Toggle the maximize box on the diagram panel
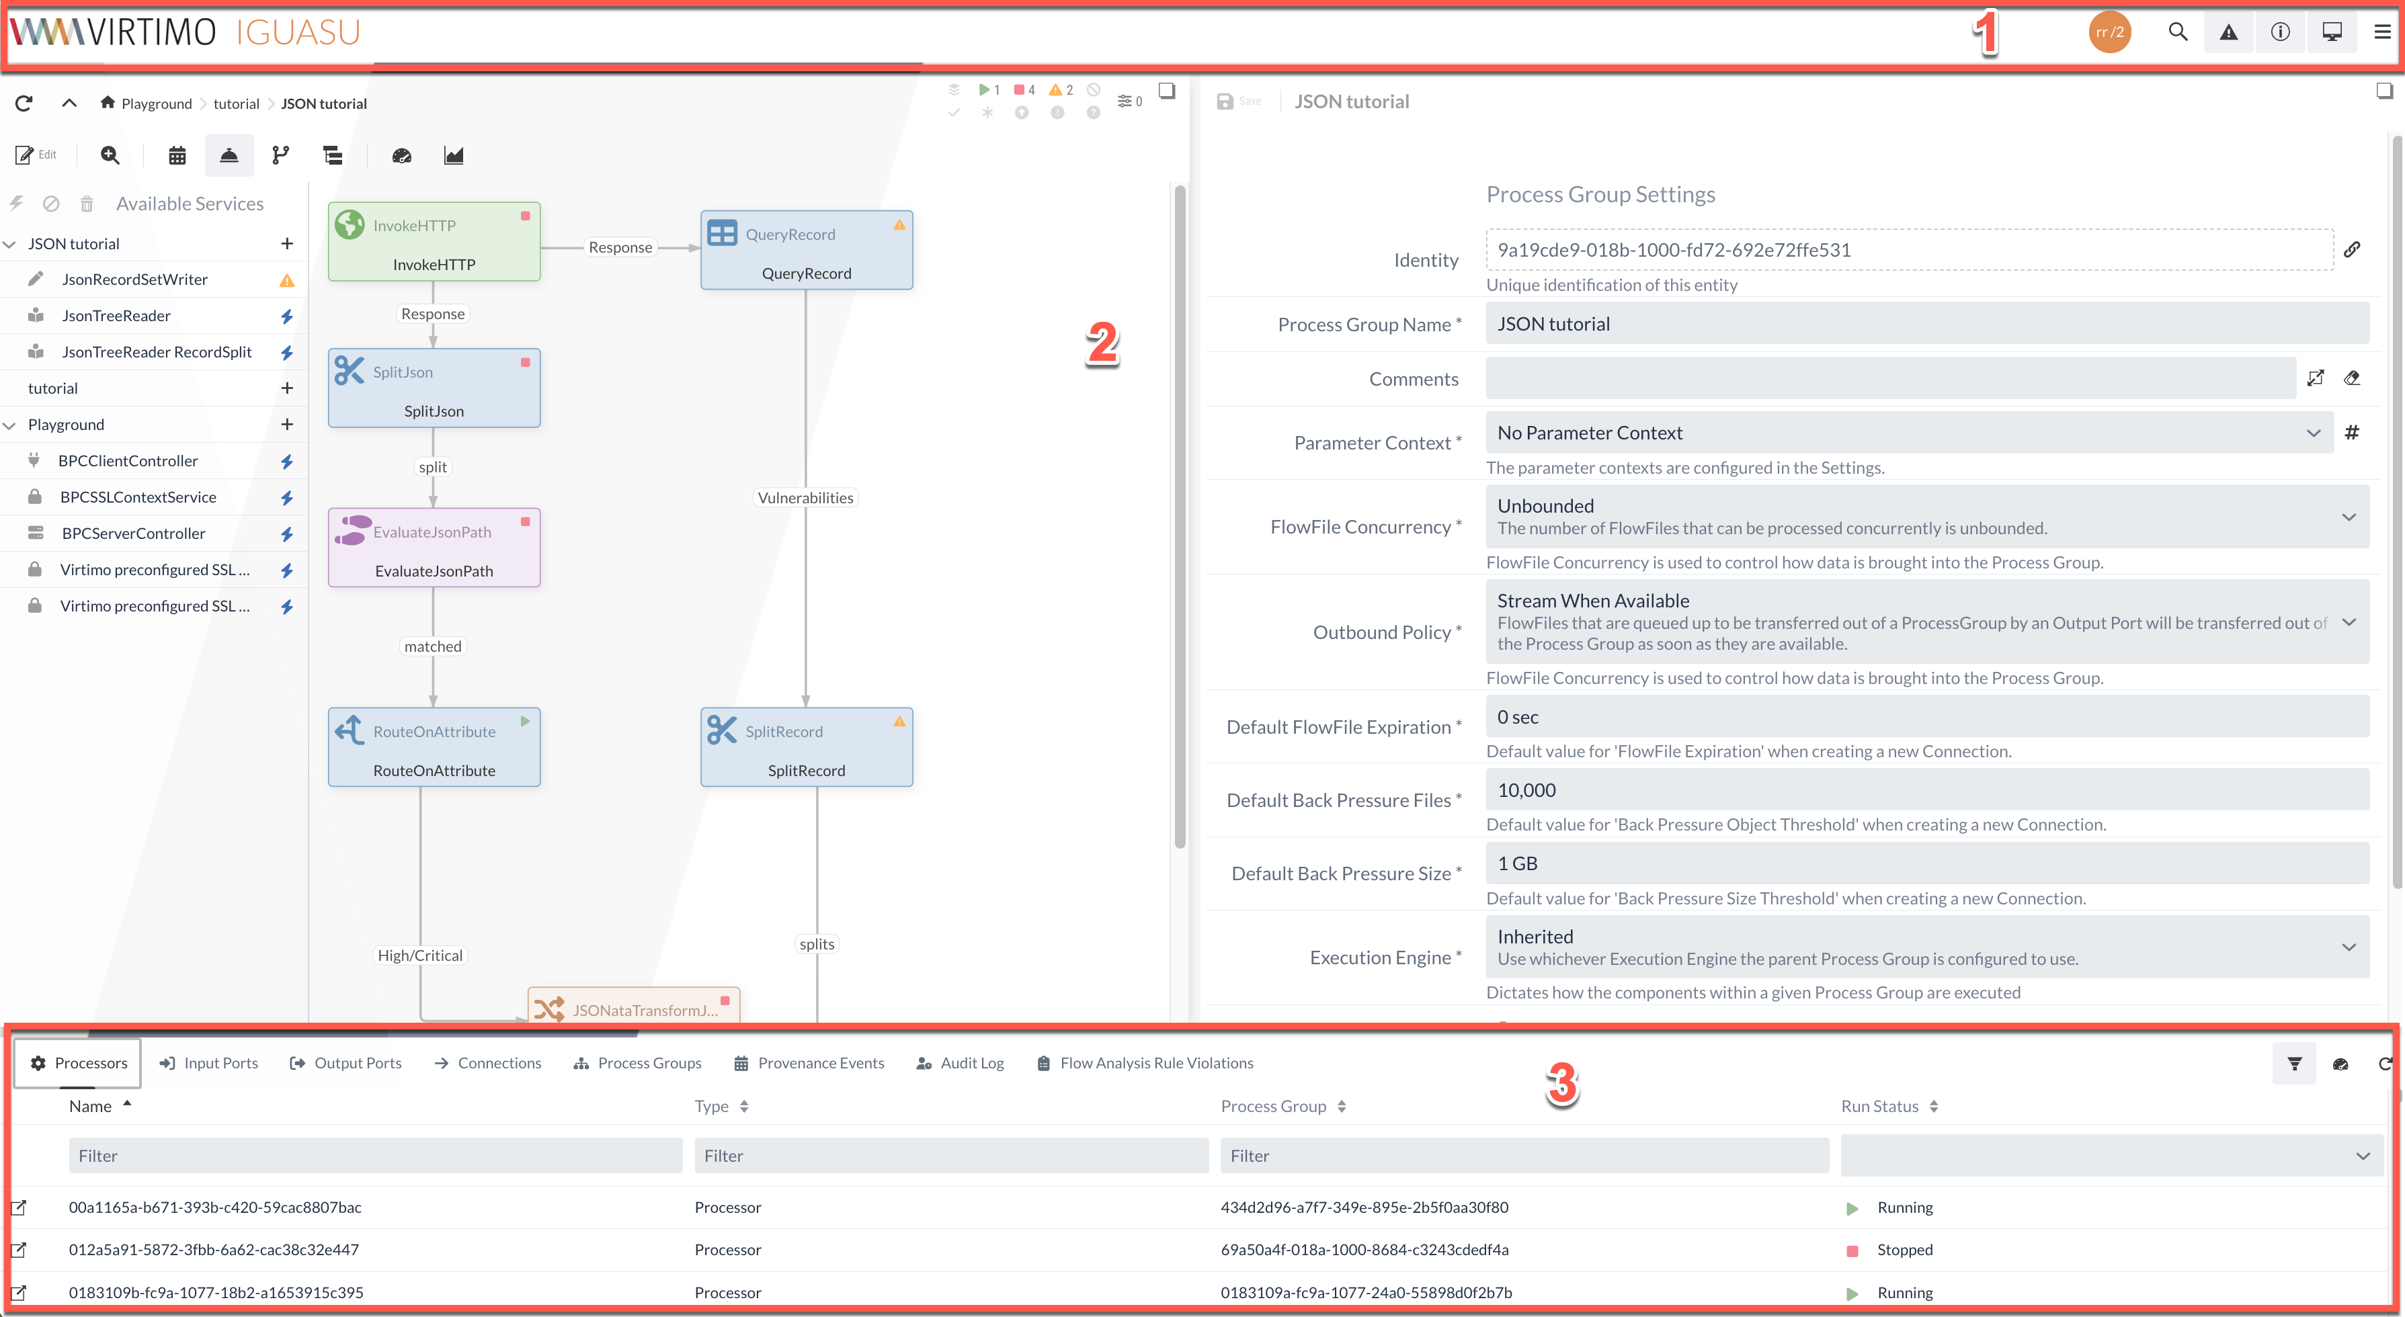The height and width of the screenshot is (1317, 2405). coord(1167,91)
